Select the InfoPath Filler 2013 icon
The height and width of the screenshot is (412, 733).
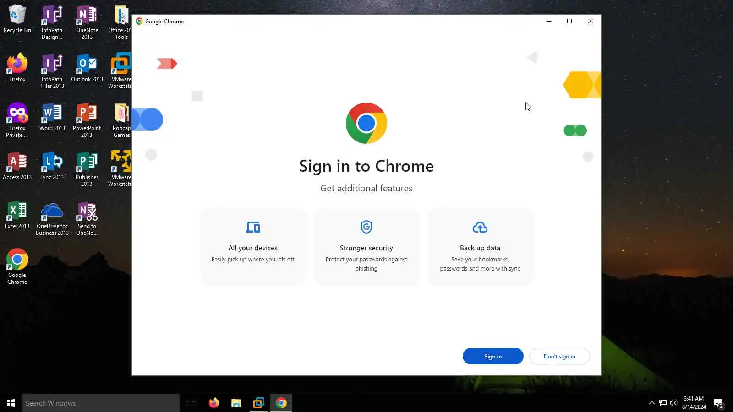click(52, 71)
